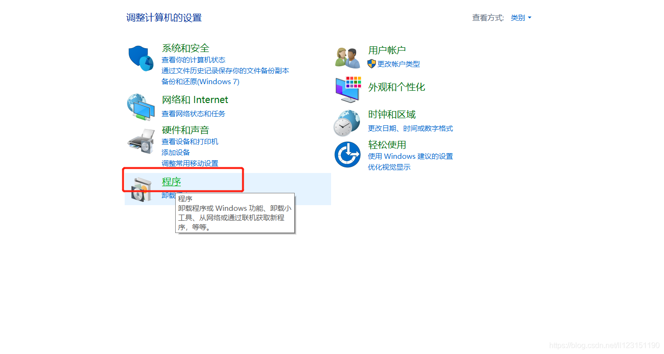Open the Programs disc box icon

click(141, 189)
